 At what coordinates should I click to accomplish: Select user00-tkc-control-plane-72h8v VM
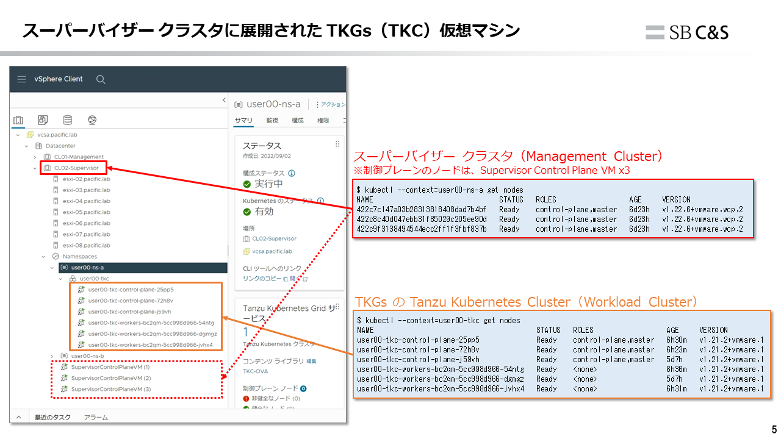(x=131, y=301)
